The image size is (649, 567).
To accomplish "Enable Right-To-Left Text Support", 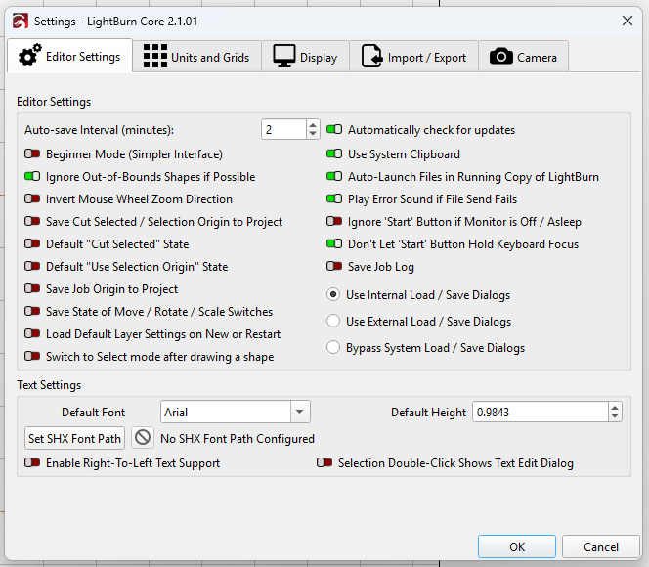I will pyautogui.click(x=32, y=462).
